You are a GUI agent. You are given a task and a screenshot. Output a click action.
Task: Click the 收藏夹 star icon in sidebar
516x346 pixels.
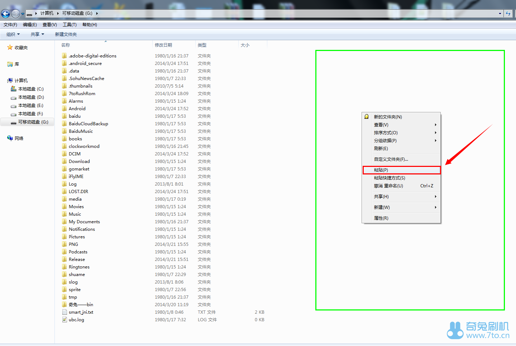tap(10, 47)
